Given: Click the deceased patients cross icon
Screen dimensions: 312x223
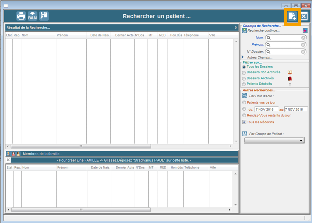Looking at the screenshot, I should pos(290,84).
